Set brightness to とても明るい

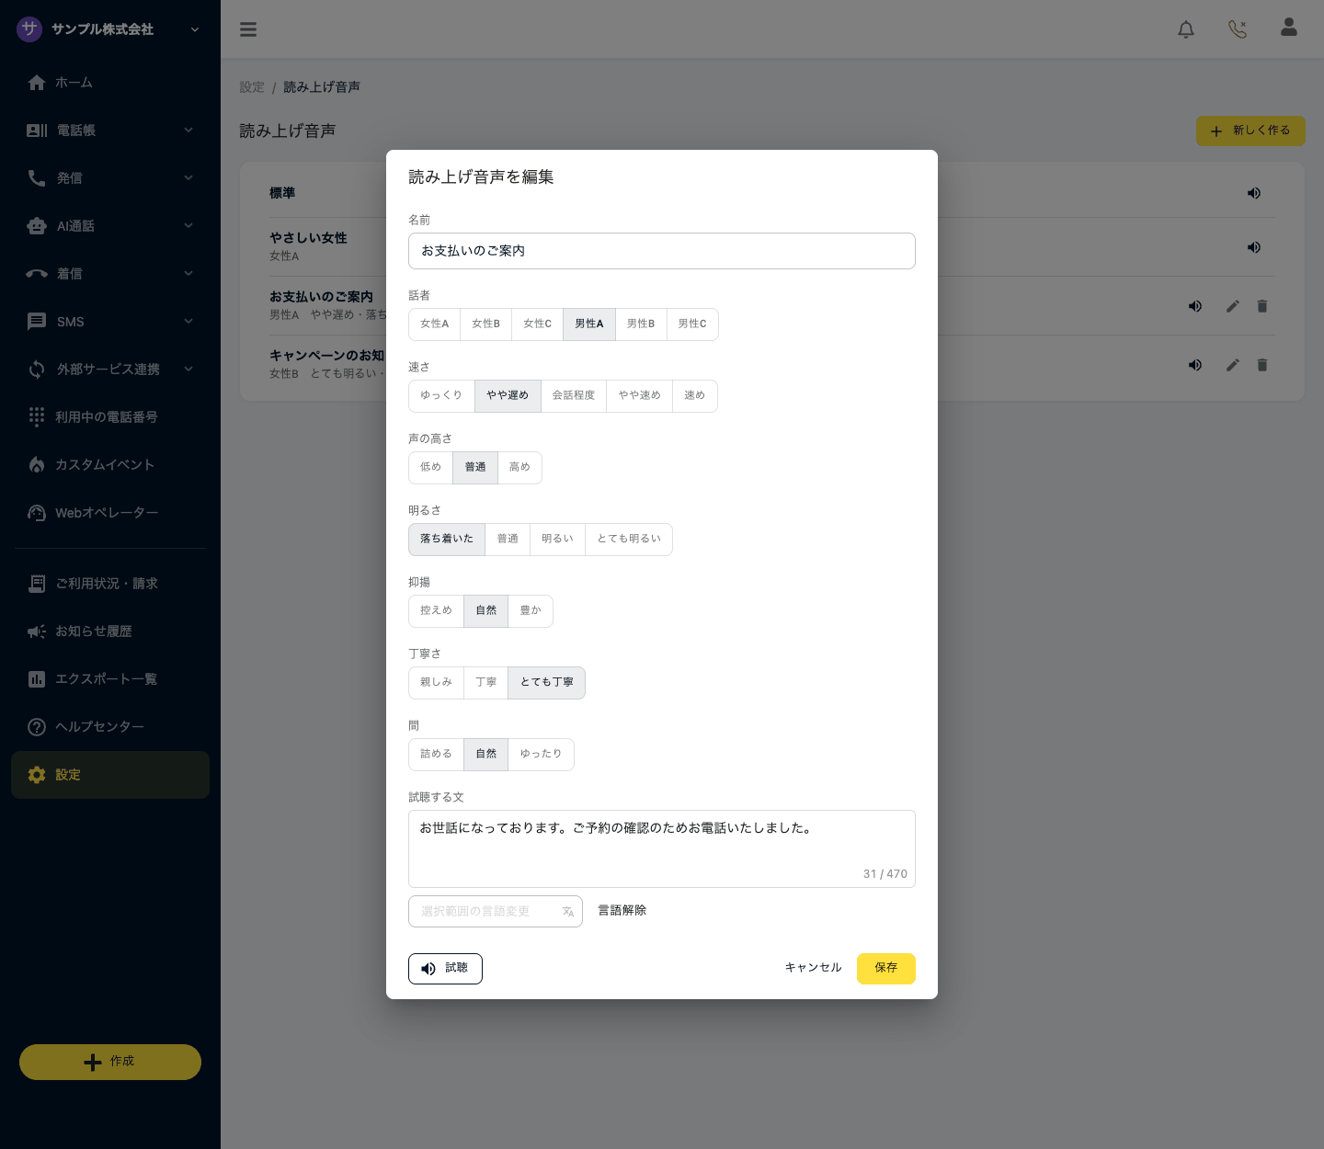(x=629, y=540)
